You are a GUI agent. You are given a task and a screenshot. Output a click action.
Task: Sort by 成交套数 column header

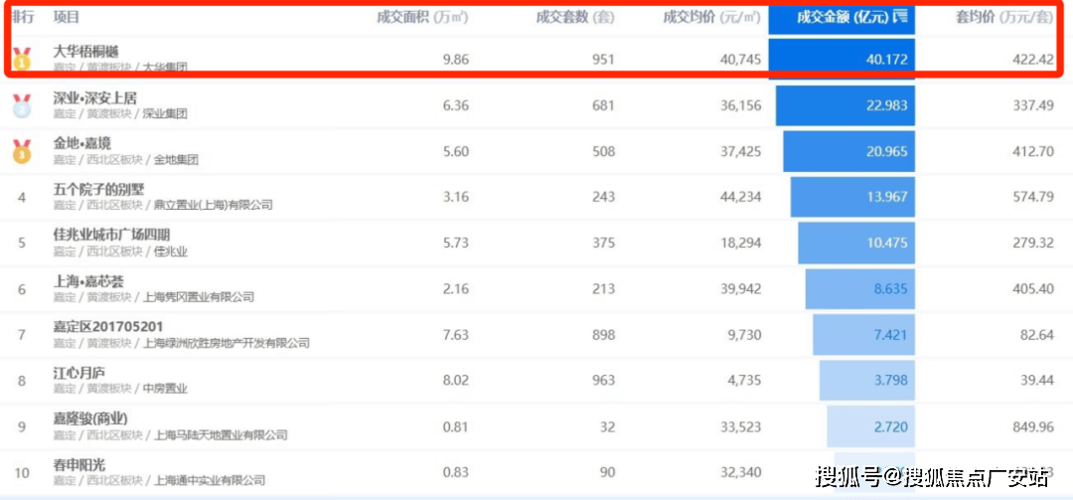coord(574,17)
